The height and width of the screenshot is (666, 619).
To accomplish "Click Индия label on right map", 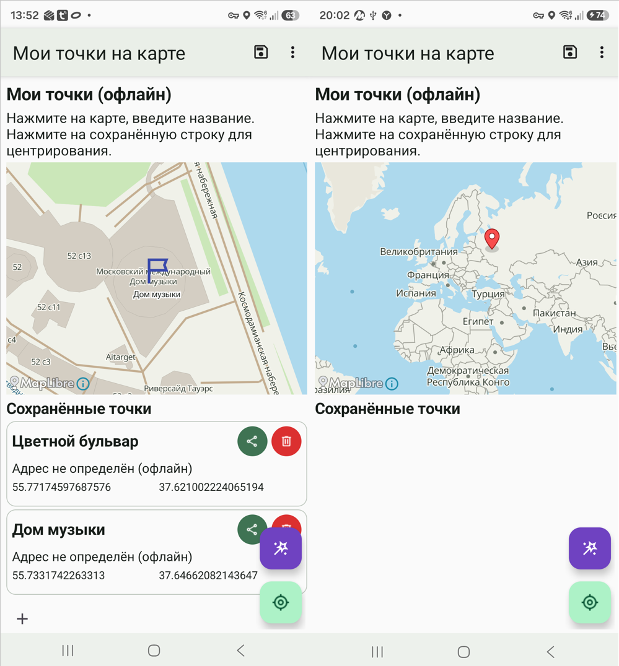I will click(568, 329).
